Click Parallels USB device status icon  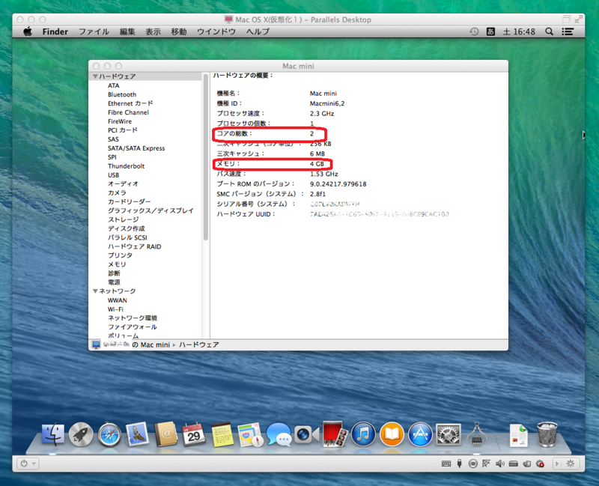460,464
